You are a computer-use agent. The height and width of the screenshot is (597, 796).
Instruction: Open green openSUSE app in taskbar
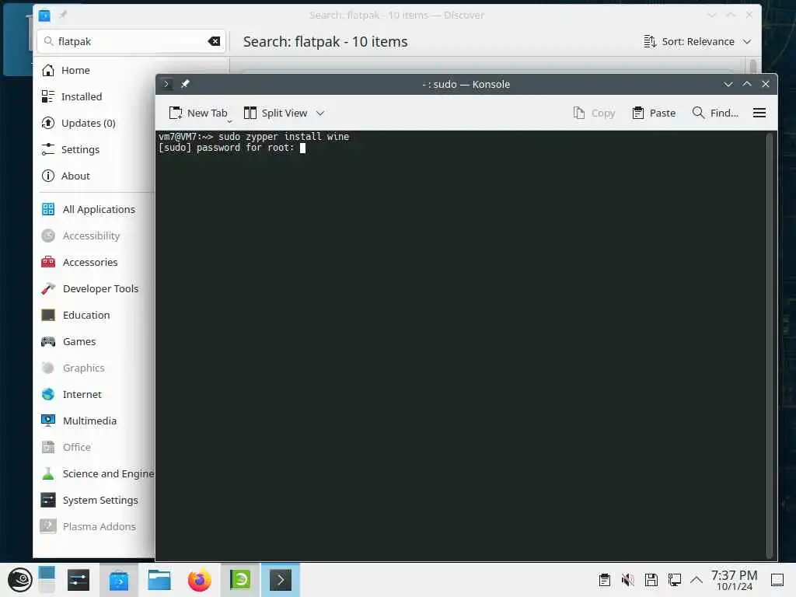240,580
